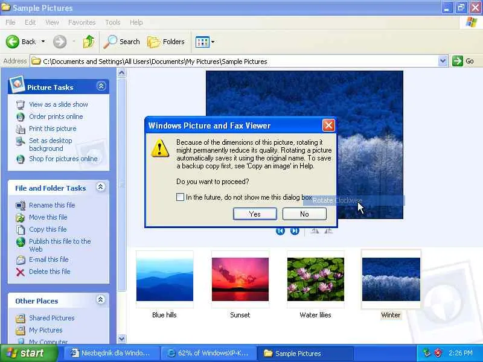Image resolution: width=483 pixels, height=362 pixels.
Task: Click the Copy this file icon
Action: (x=21, y=230)
